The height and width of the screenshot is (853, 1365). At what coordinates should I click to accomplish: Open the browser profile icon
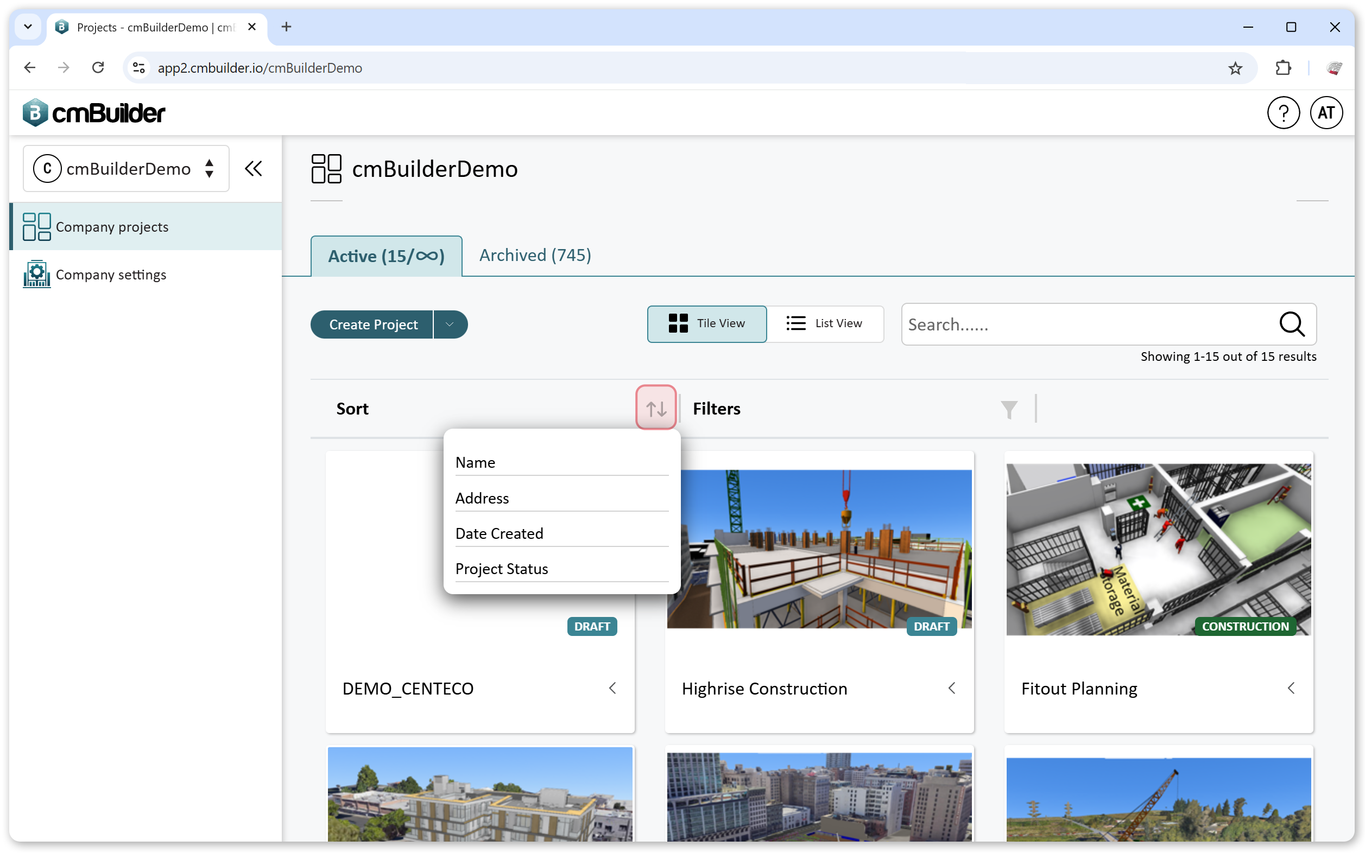click(x=1334, y=68)
